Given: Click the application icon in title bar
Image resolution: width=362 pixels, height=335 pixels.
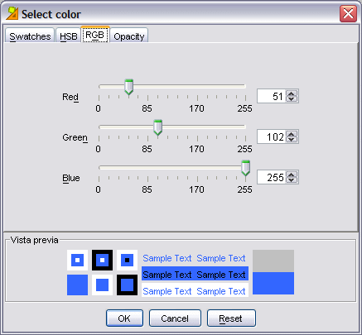Looking at the screenshot, I should point(12,13).
